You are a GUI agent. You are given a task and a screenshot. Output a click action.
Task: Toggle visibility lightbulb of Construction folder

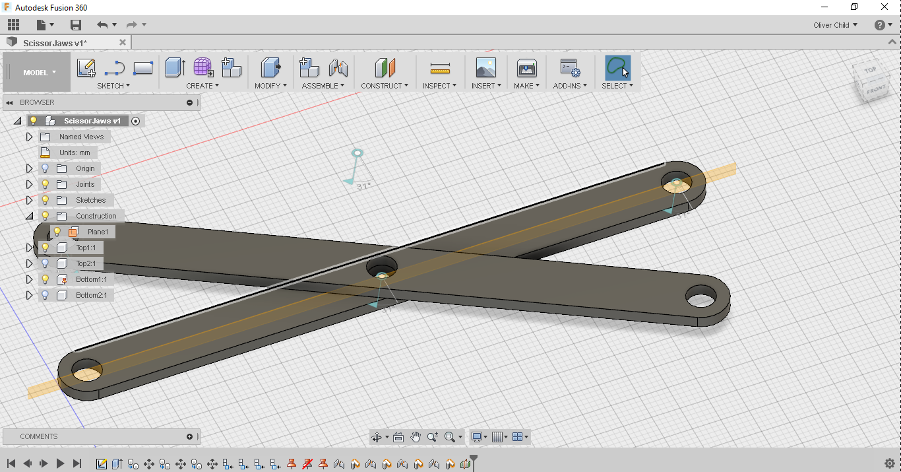pyautogui.click(x=46, y=216)
